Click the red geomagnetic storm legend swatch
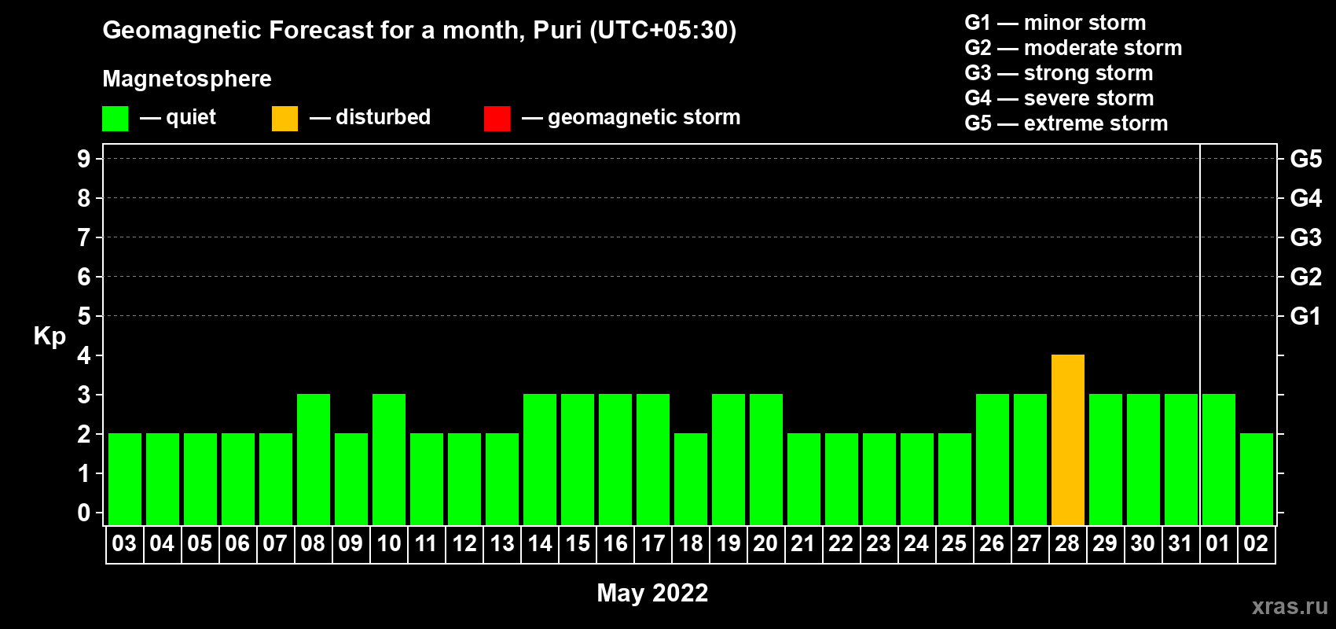The image size is (1336, 629). click(x=497, y=119)
